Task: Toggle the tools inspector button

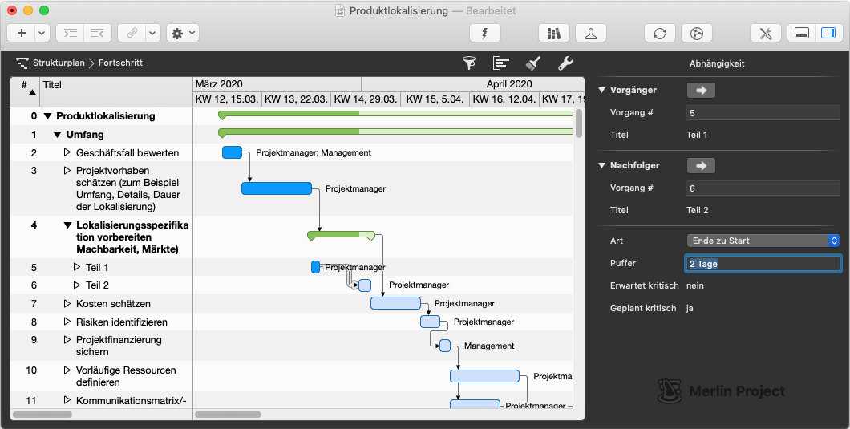Action: pos(765,33)
